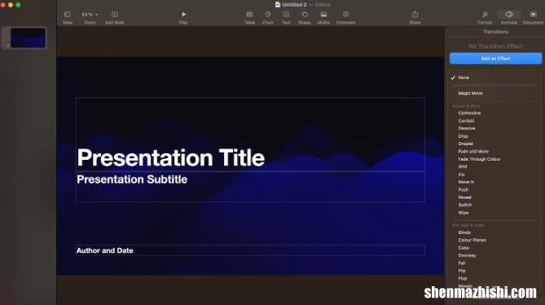This screenshot has height=305, width=545.
Task: Click the Transitions panel header
Action: [495, 32]
